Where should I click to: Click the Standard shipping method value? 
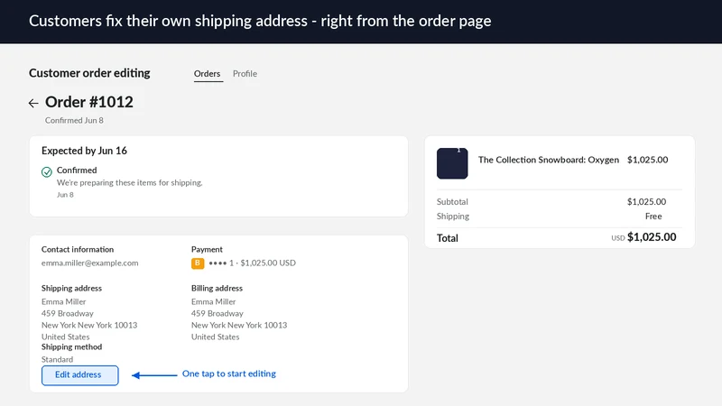pos(57,359)
